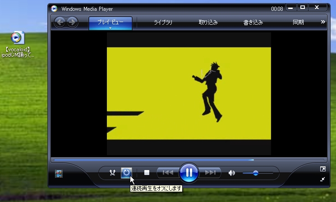Screen dimensions: 336x202
Task: Go back with the left arrow button
Action: [x=60, y=22]
